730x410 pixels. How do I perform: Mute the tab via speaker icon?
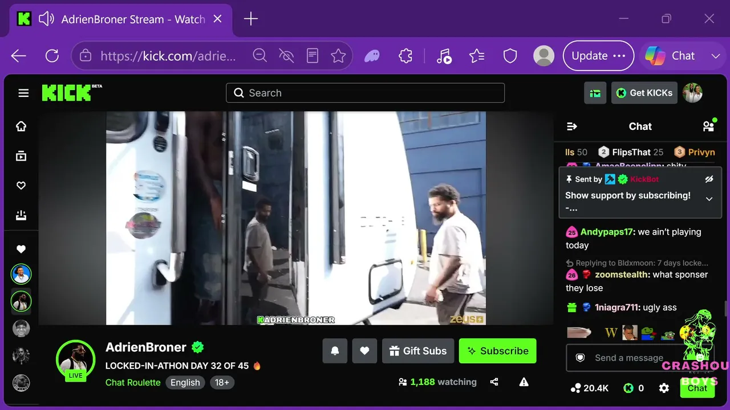pyautogui.click(x=46, y=19)
